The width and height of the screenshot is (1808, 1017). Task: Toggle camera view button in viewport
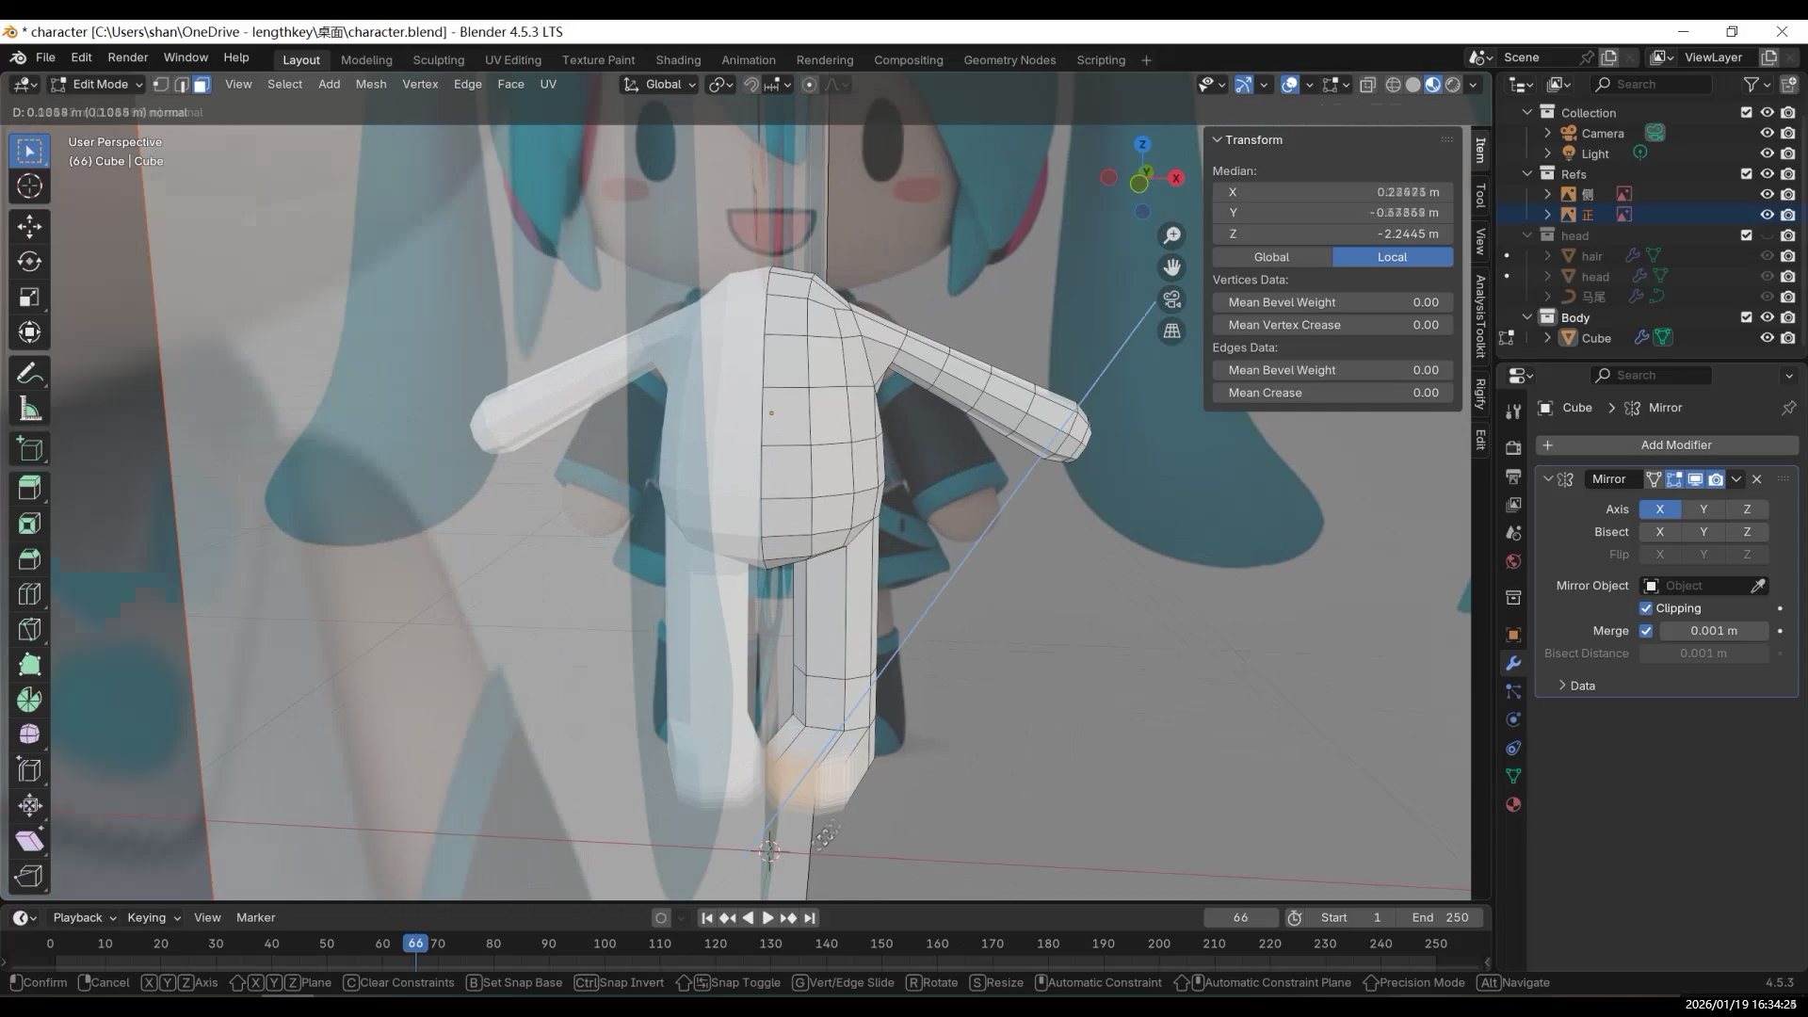1171,299
